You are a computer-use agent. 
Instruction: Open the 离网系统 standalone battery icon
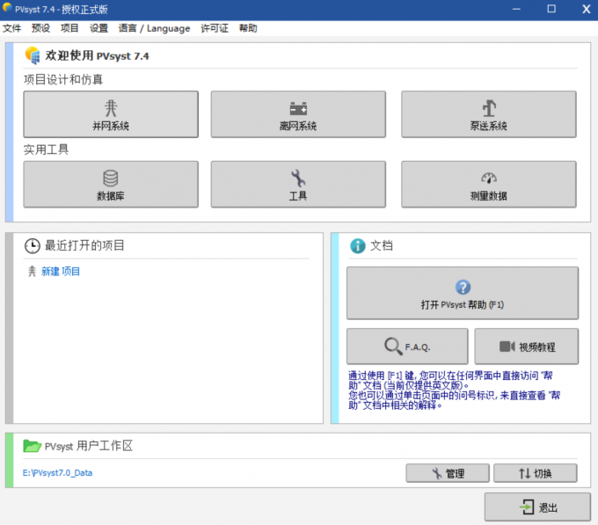pos(298,108)
